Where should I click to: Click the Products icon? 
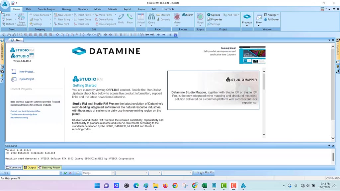(x=247, y=17)
